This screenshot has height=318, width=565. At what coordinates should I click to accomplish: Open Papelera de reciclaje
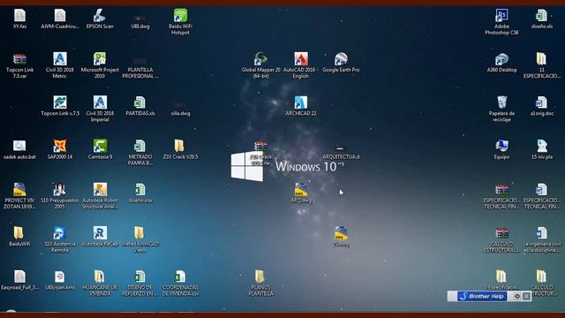point(501,102)
